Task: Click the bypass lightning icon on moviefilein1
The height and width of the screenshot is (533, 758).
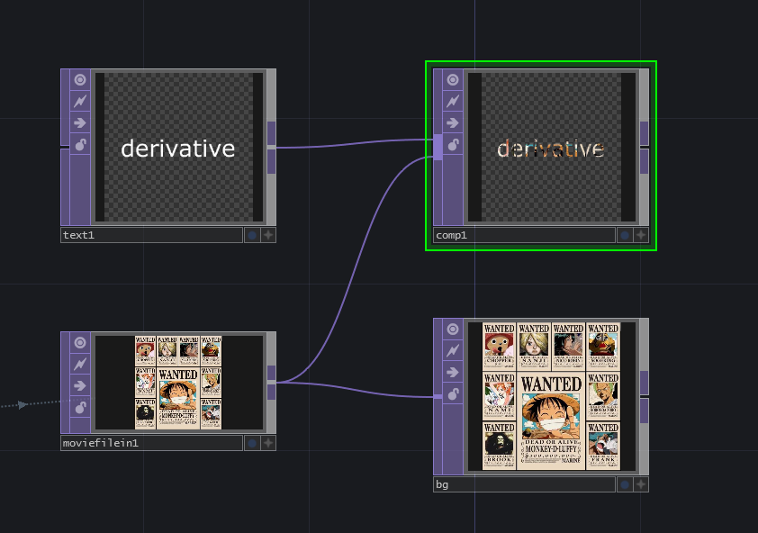Action: coord(79,364)
